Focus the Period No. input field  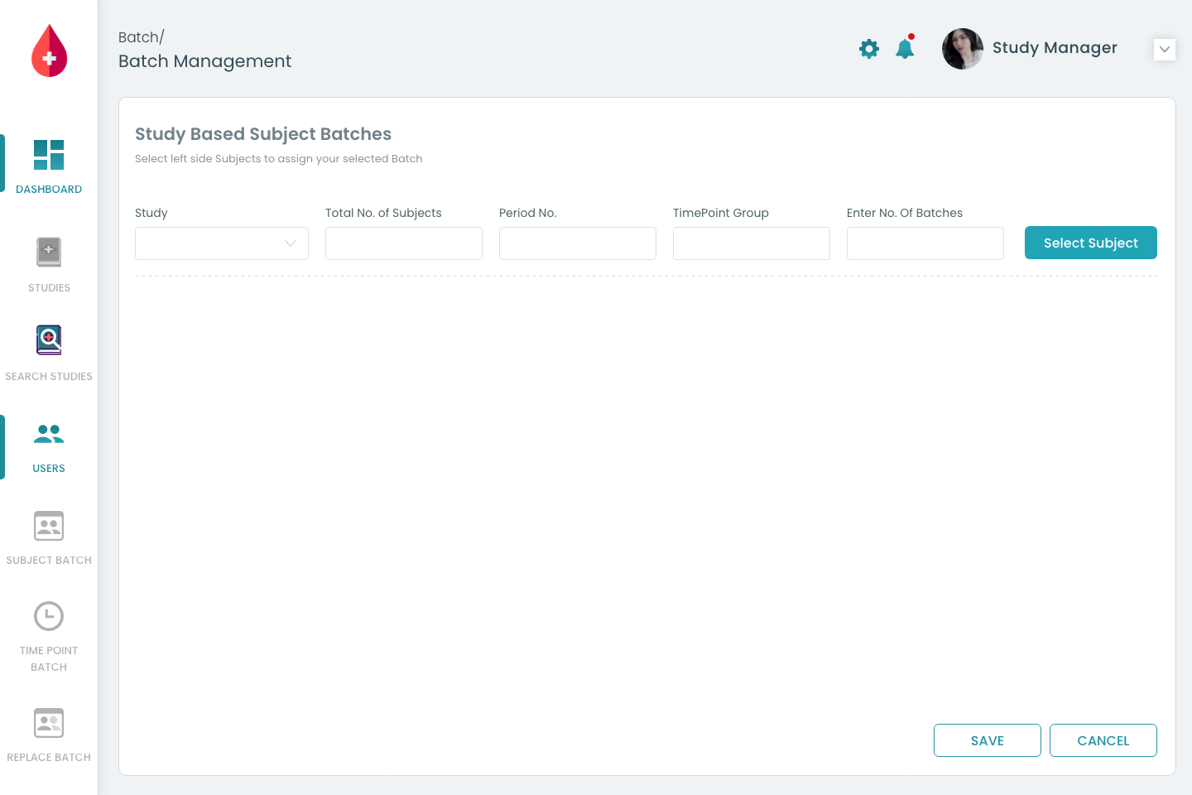[x=578, y=243]
